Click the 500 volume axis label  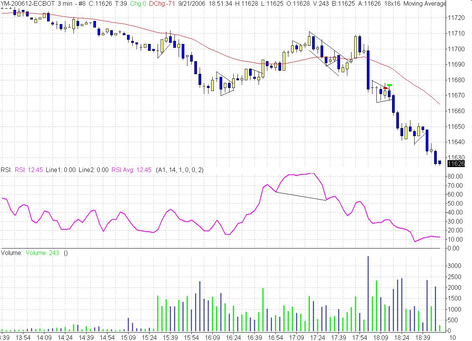click(453, 320)
